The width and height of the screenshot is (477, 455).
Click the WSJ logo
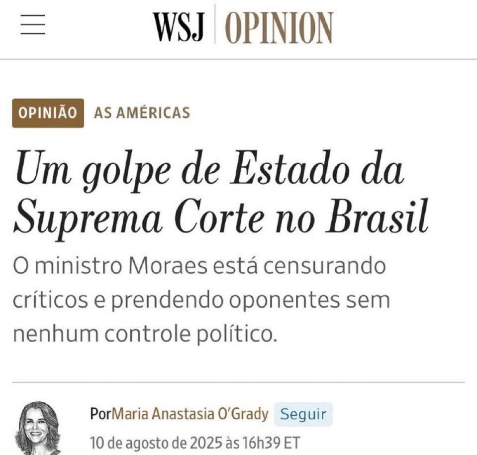click(178, 26)
